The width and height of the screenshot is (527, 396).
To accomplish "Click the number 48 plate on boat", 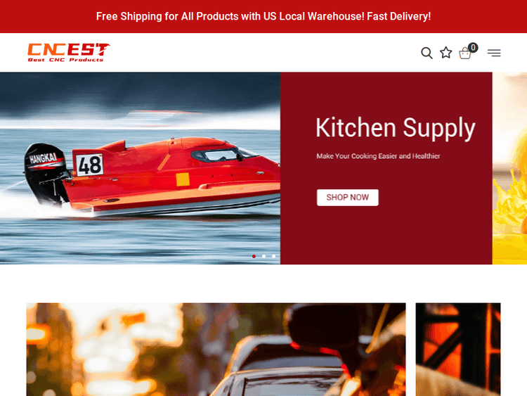I will [x=89, y=165].
